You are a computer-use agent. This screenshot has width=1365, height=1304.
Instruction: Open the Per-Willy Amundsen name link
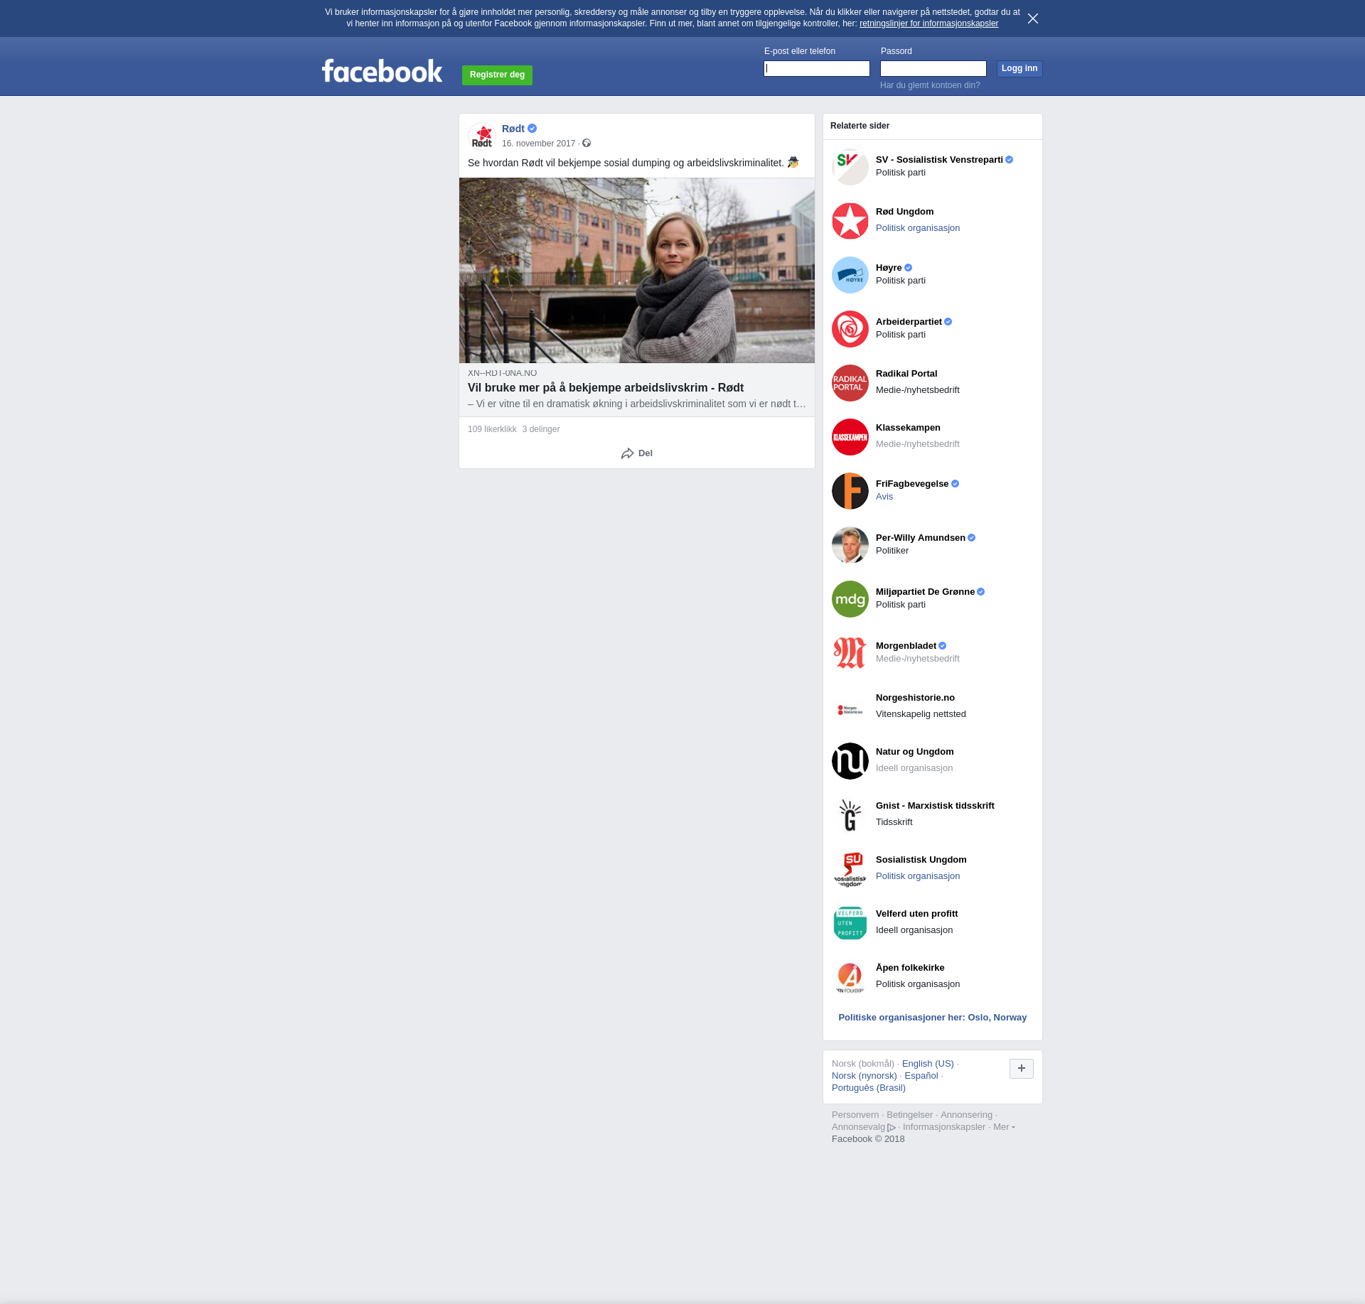[921, 538]
